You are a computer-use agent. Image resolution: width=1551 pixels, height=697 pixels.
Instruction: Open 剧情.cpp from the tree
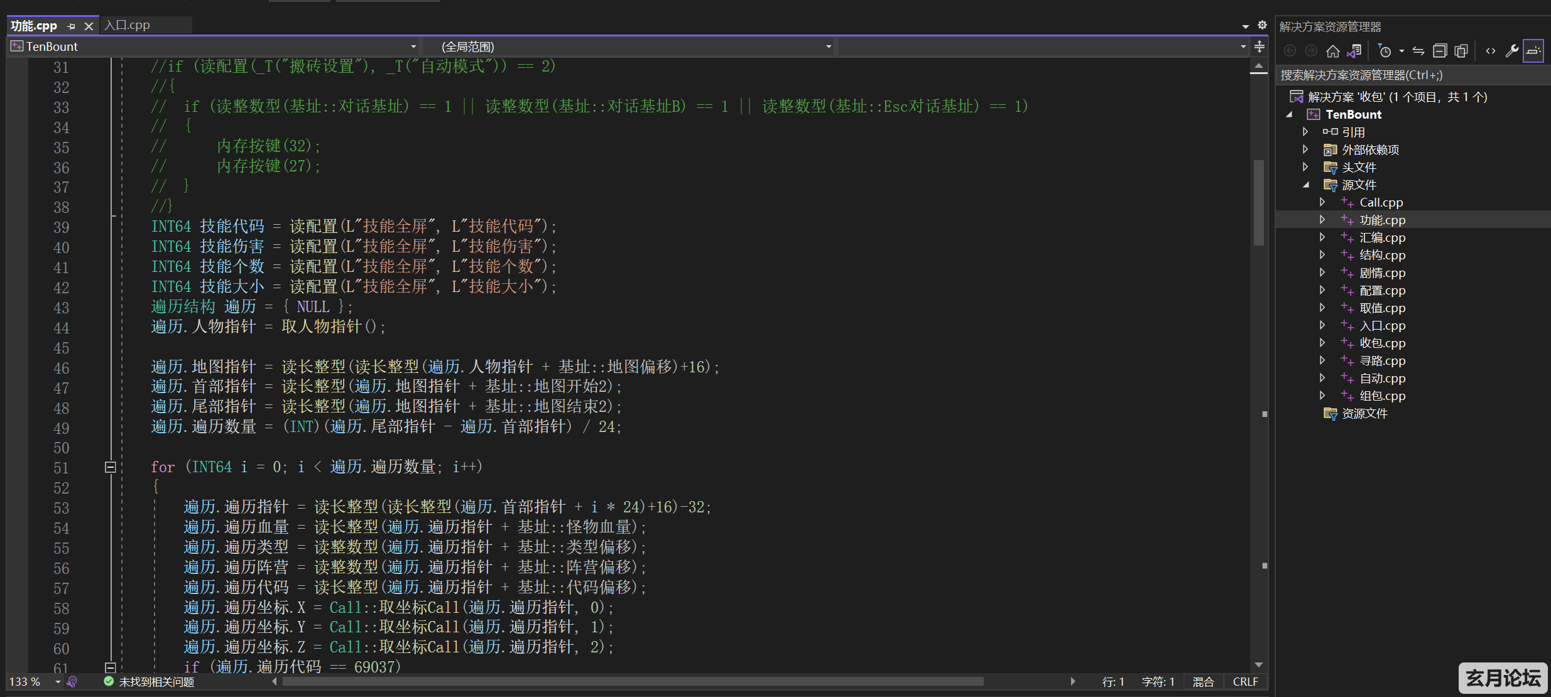coord(1382,273)
